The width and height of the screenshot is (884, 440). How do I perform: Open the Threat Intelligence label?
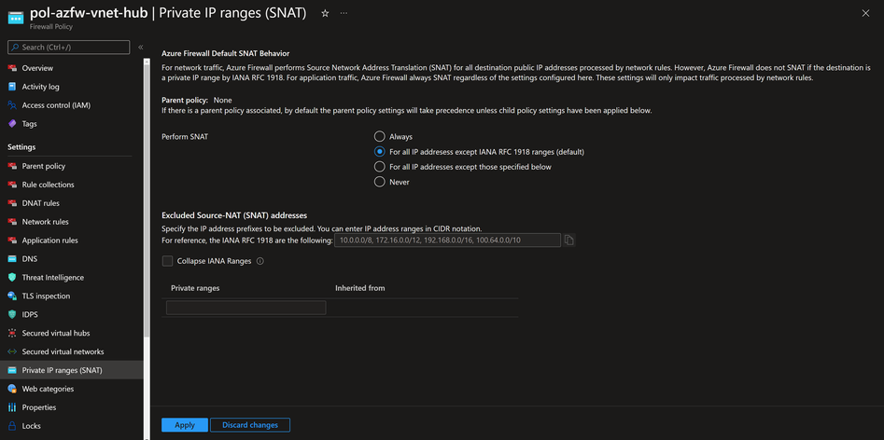(x=53, y=278)
